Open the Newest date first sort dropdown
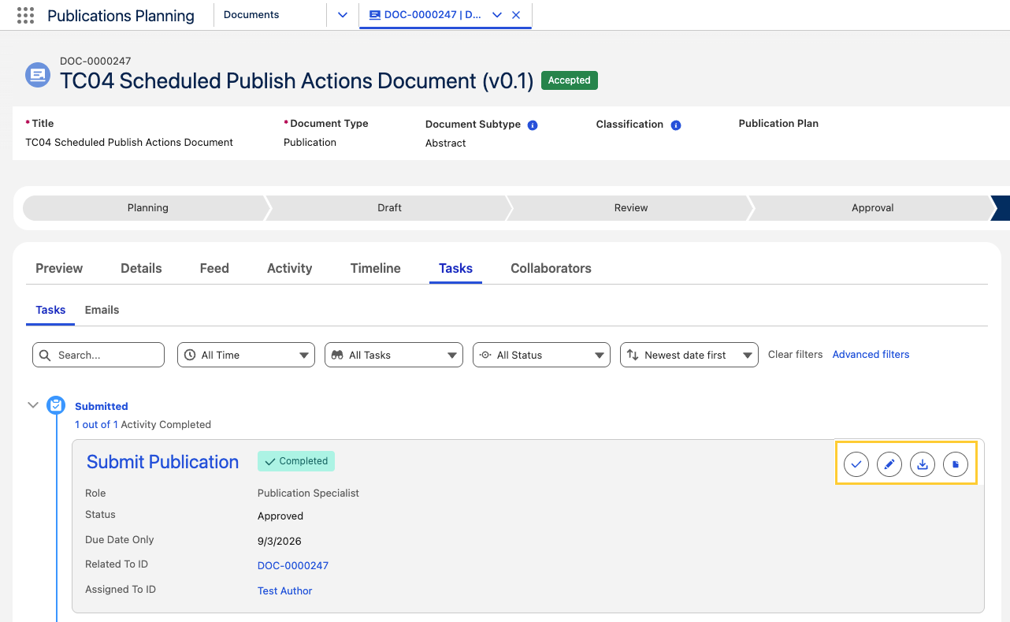The height and width of the screenshot is (622, 1010). (x=689, y=355)
